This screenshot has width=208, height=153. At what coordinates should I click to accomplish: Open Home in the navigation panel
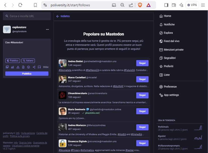tap(165, 16)
